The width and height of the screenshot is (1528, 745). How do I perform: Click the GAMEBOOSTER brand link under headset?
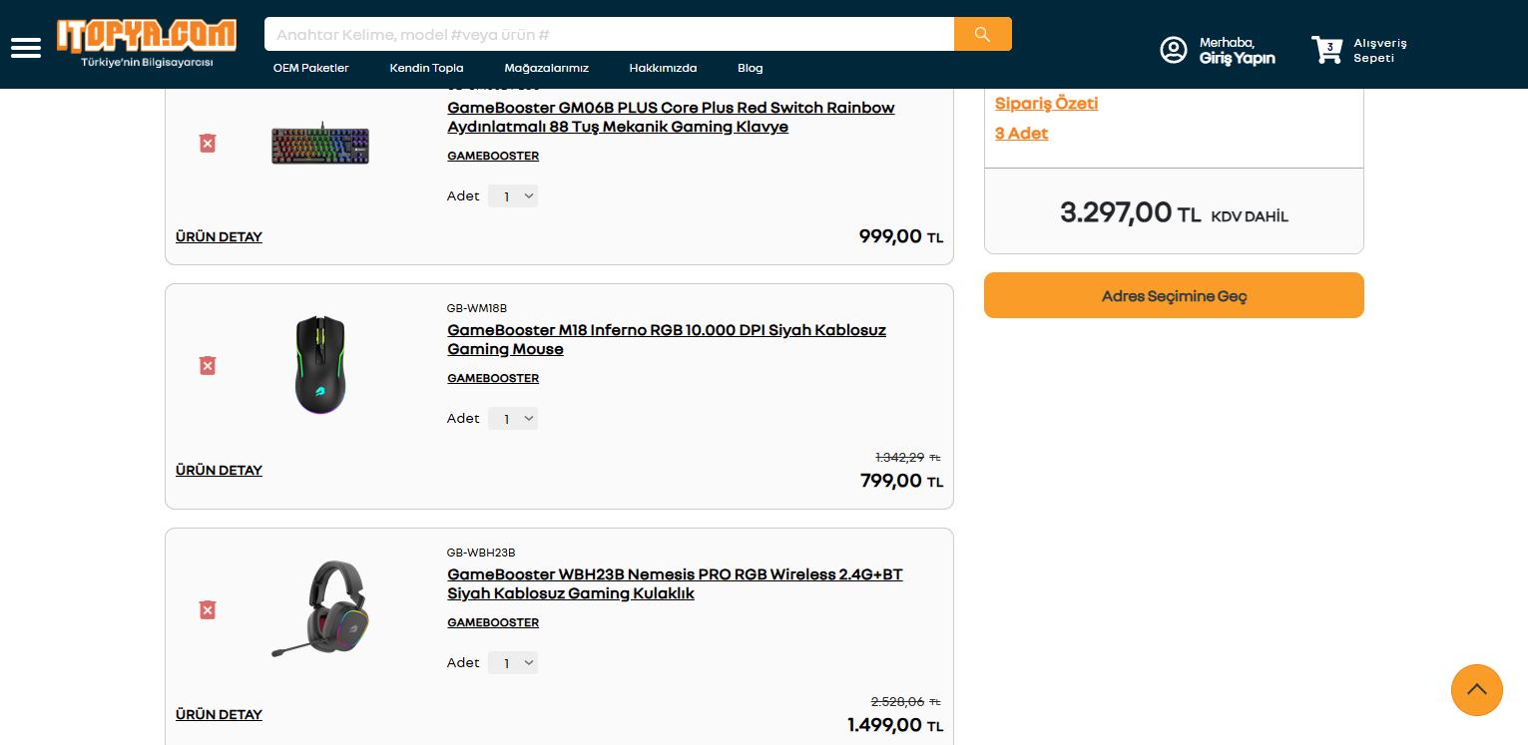tap(493, 623)
